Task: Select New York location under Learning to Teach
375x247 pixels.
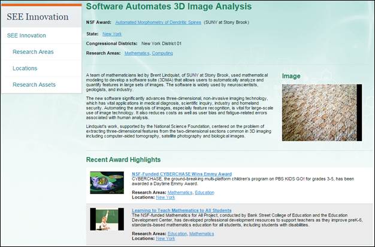Action: (x=165, y=239)
